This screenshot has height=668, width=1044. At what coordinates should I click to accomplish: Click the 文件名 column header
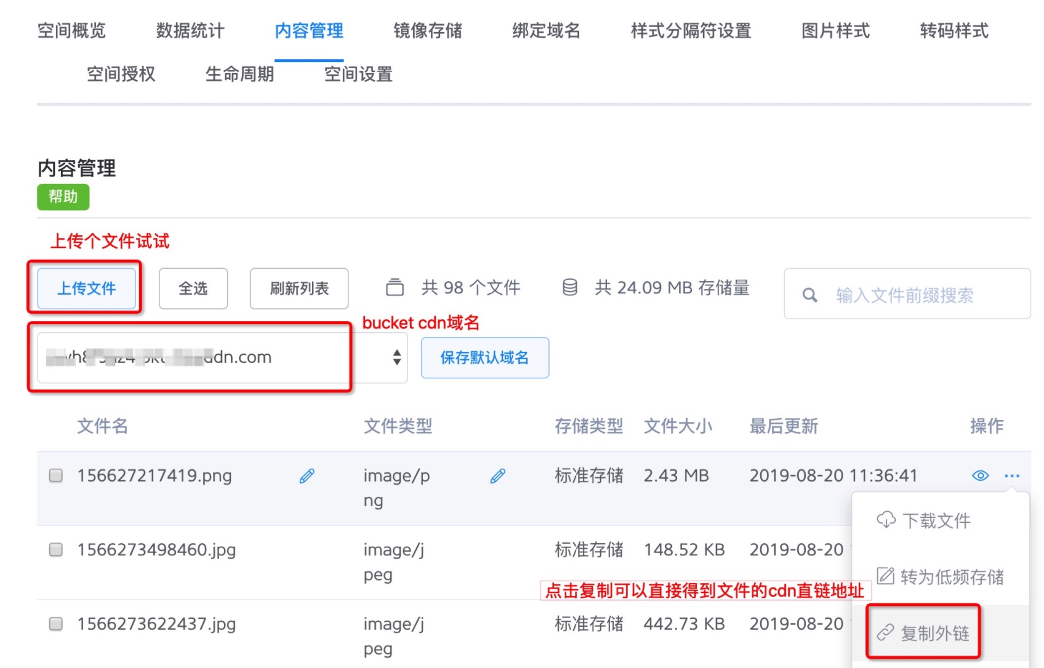click(103, 426)
